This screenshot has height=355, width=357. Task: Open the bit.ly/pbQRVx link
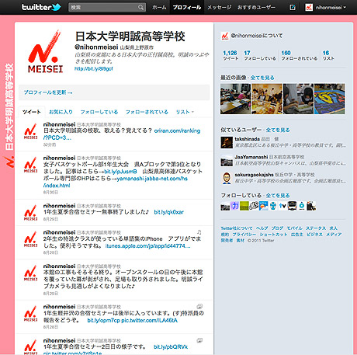tap(171, 346)
